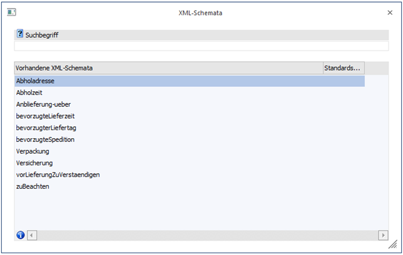Select the zuBeachten schema entry
The height and width of the screenshot is (255, 403).
click(x=33, y=187)
